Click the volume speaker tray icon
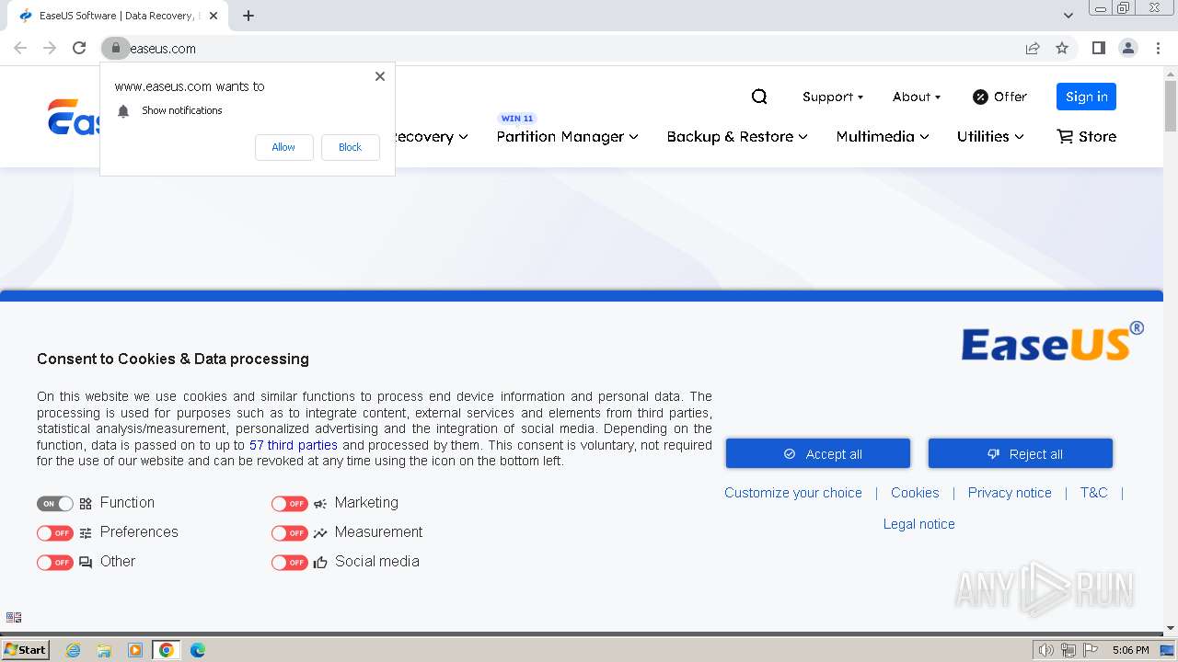1178x662 pixels. [1046, 650]
